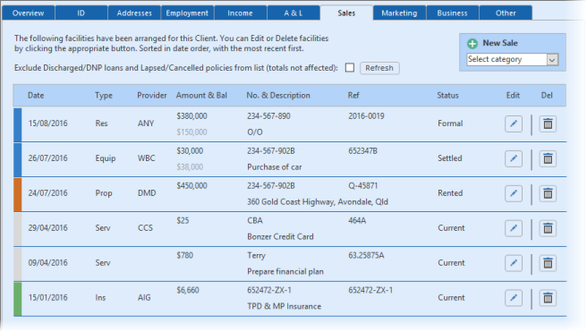This screenshot has height=332, width=587.
Task: Switch to the Overview tab
Action: (28, 13)
